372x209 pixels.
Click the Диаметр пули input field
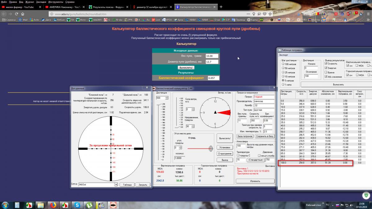[212, 62]
